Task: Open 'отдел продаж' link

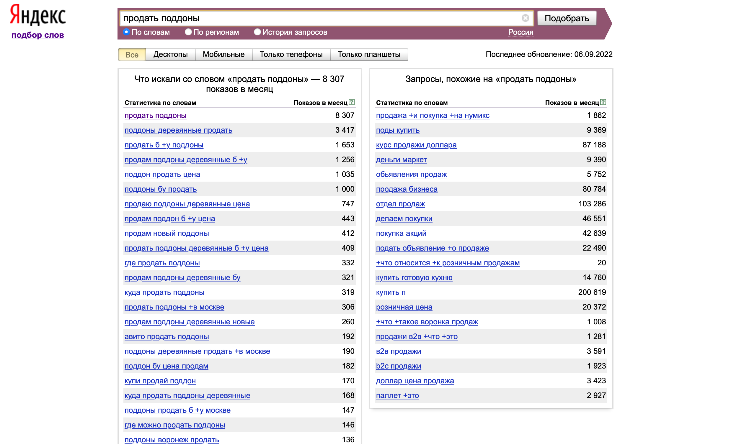Action: pos(401,204)
